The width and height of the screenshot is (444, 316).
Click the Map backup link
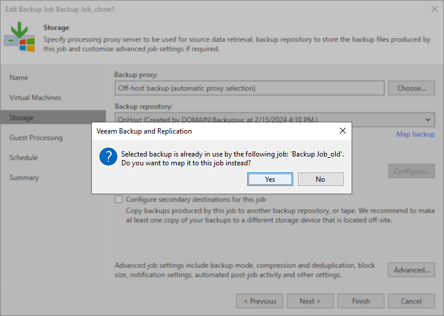coord(415,134)
